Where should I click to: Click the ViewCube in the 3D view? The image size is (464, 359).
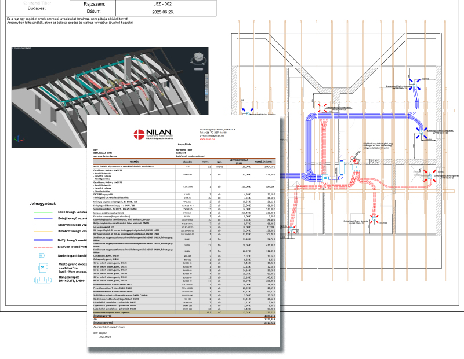tap(198, 58)
